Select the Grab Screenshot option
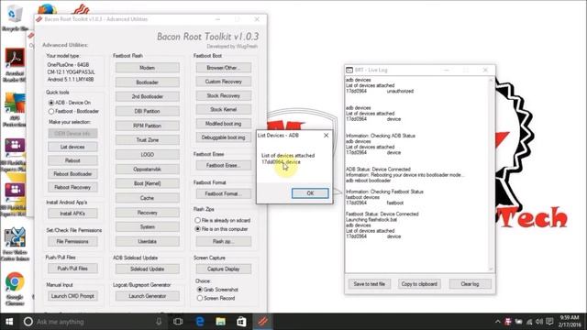587x330 pixels. 200,290
